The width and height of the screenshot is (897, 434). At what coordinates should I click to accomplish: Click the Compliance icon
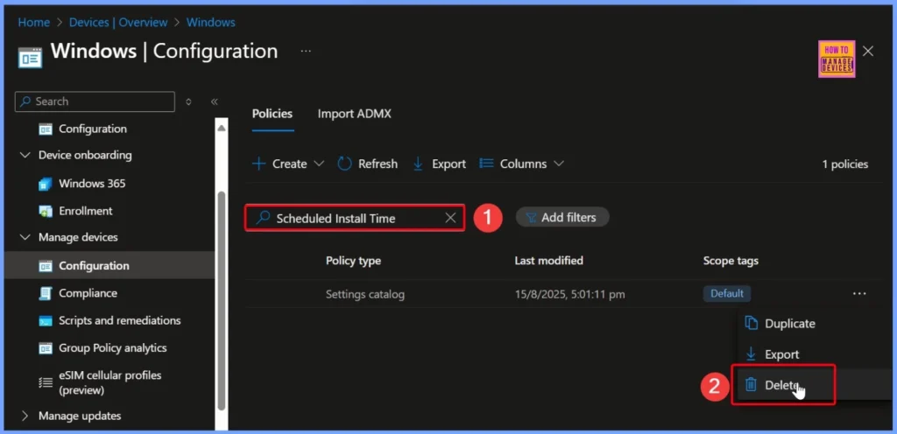click(x=46, y=293)
